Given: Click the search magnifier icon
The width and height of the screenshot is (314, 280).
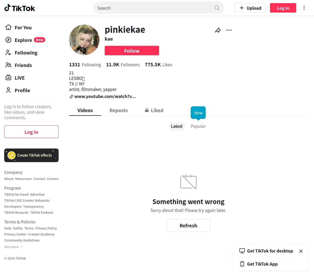Looking at the screenshot, I should [x=217, y=8].
